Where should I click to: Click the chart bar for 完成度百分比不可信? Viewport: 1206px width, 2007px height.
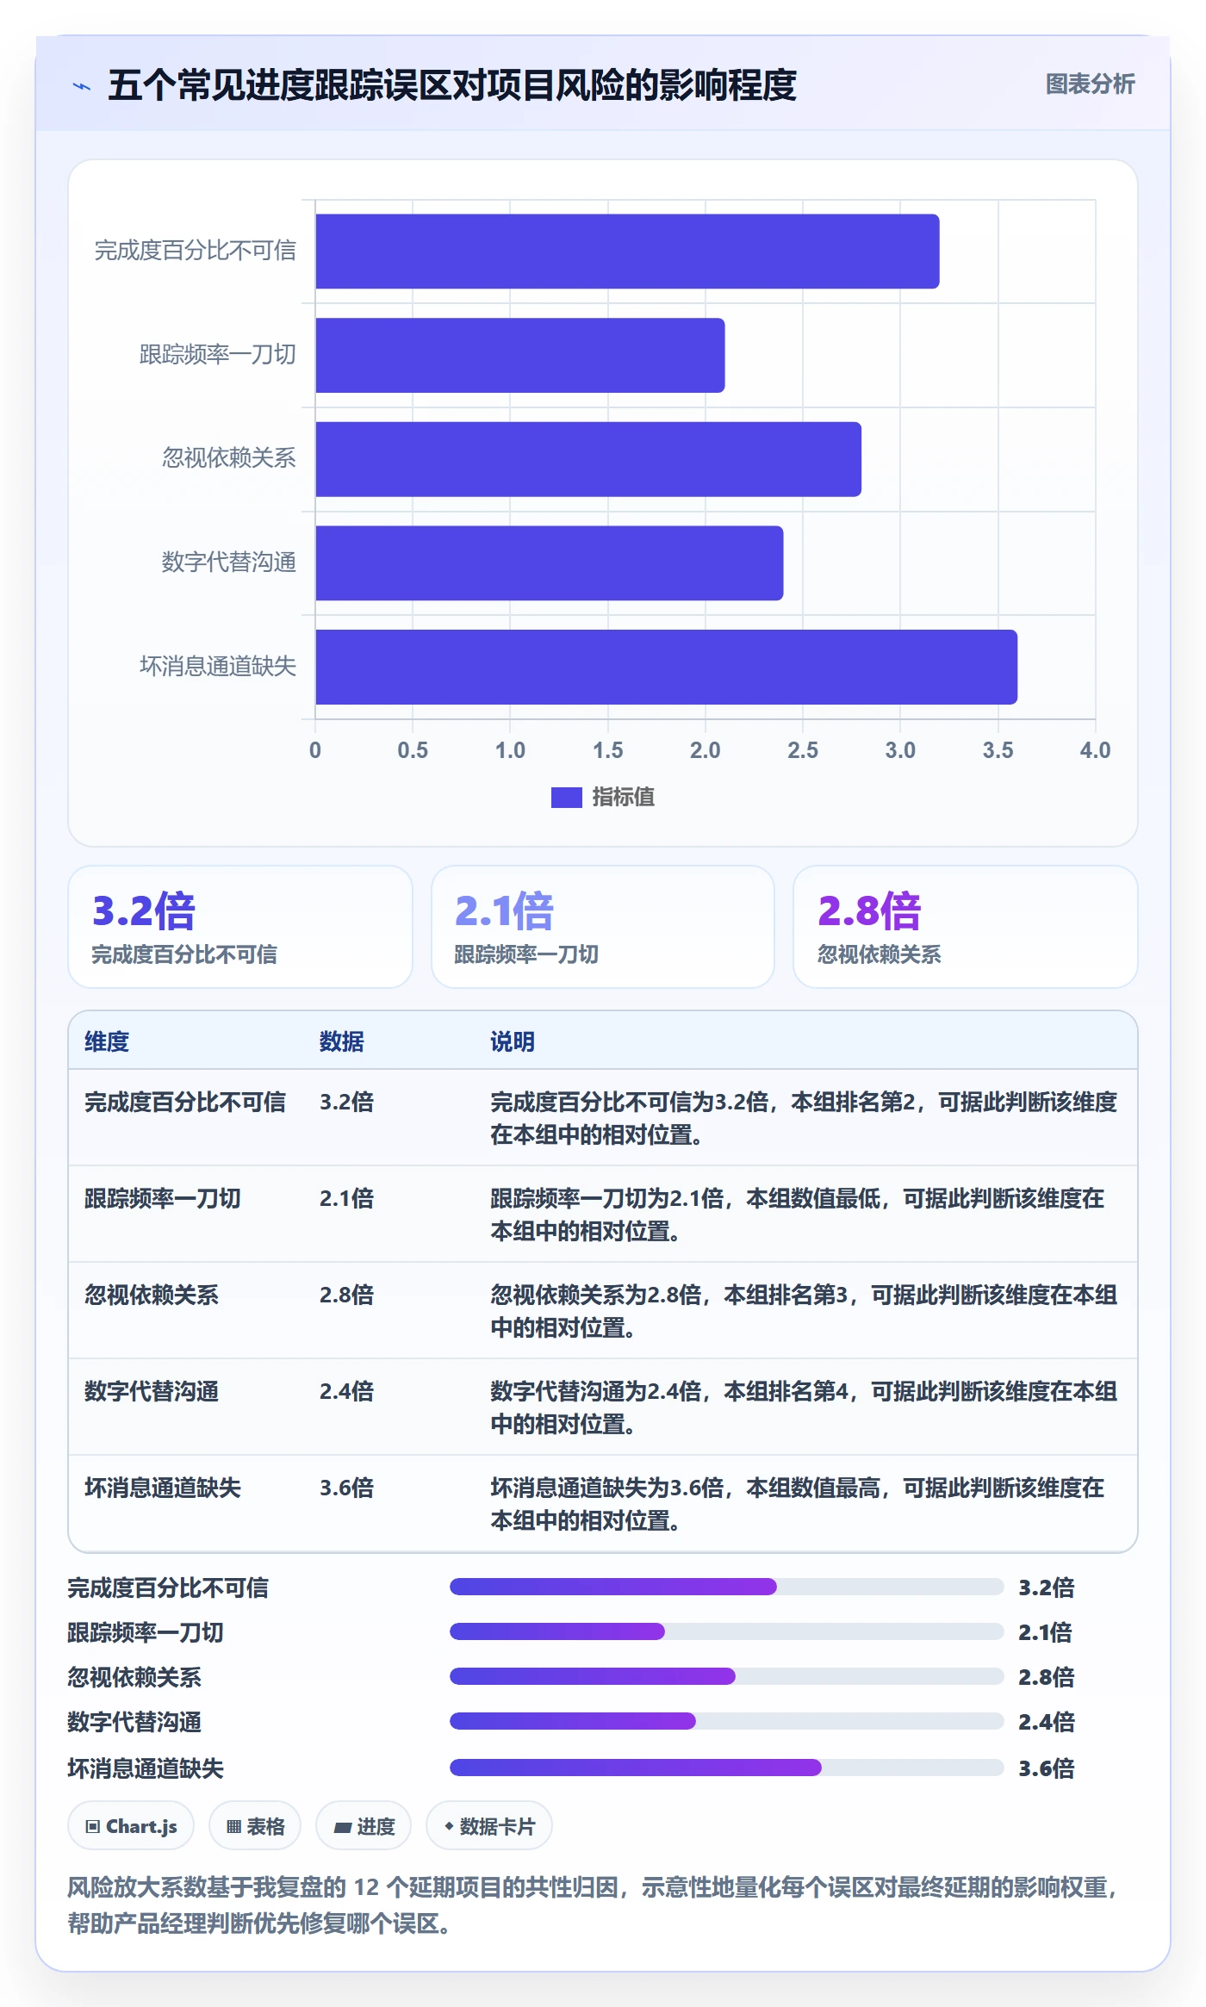click(627, 252)
